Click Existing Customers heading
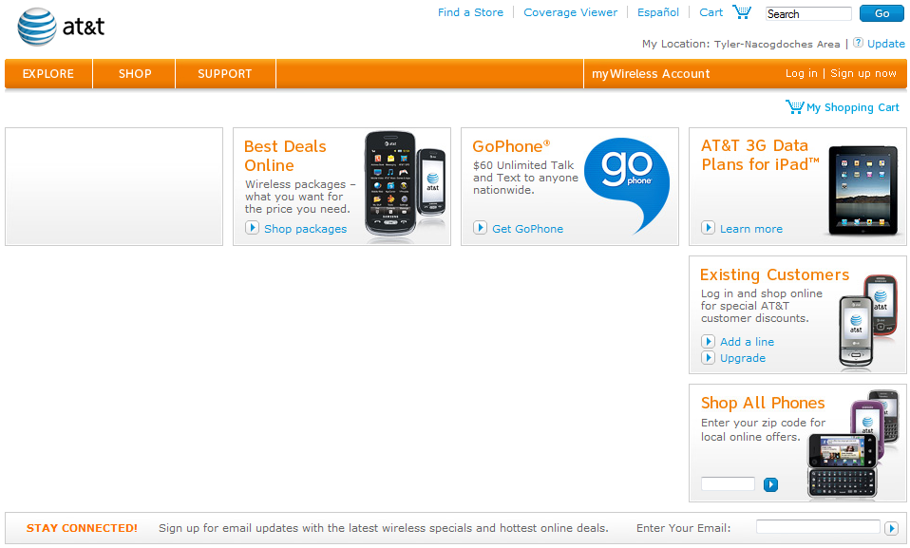This screenshot has height=548, width=910. tap(774, 274)
